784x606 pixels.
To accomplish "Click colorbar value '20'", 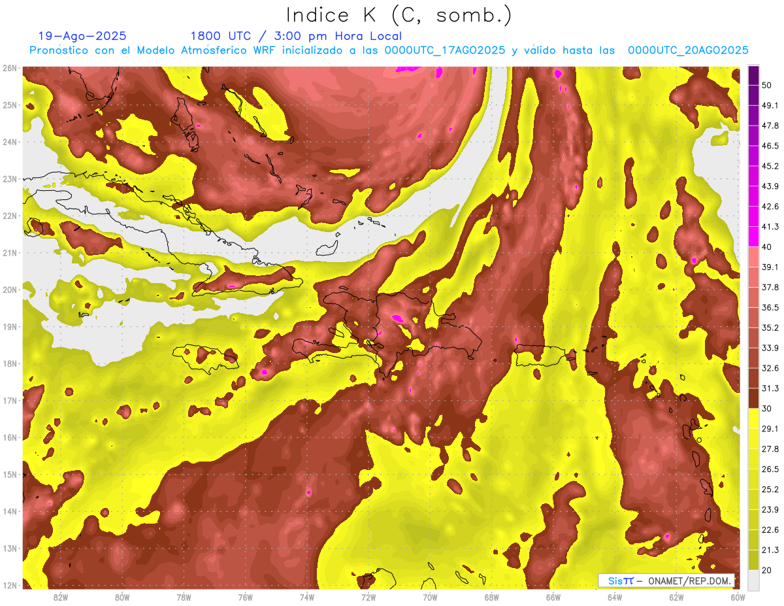I will 768,570.
